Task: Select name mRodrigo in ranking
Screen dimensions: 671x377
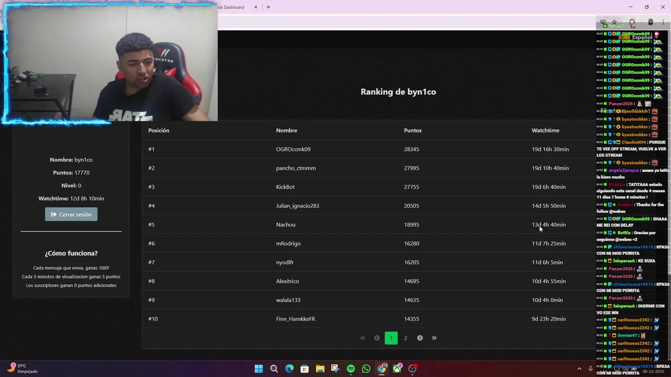Action: tap(288, 243)
